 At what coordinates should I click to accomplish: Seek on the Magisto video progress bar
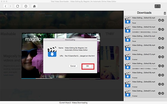pos(61,78)
